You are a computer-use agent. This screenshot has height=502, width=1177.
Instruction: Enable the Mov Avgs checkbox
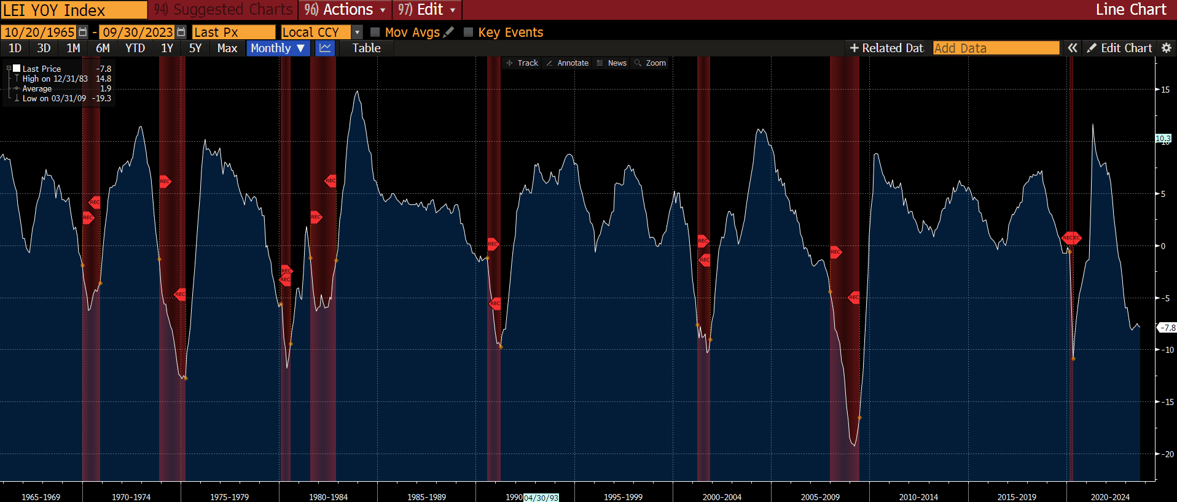375,32
